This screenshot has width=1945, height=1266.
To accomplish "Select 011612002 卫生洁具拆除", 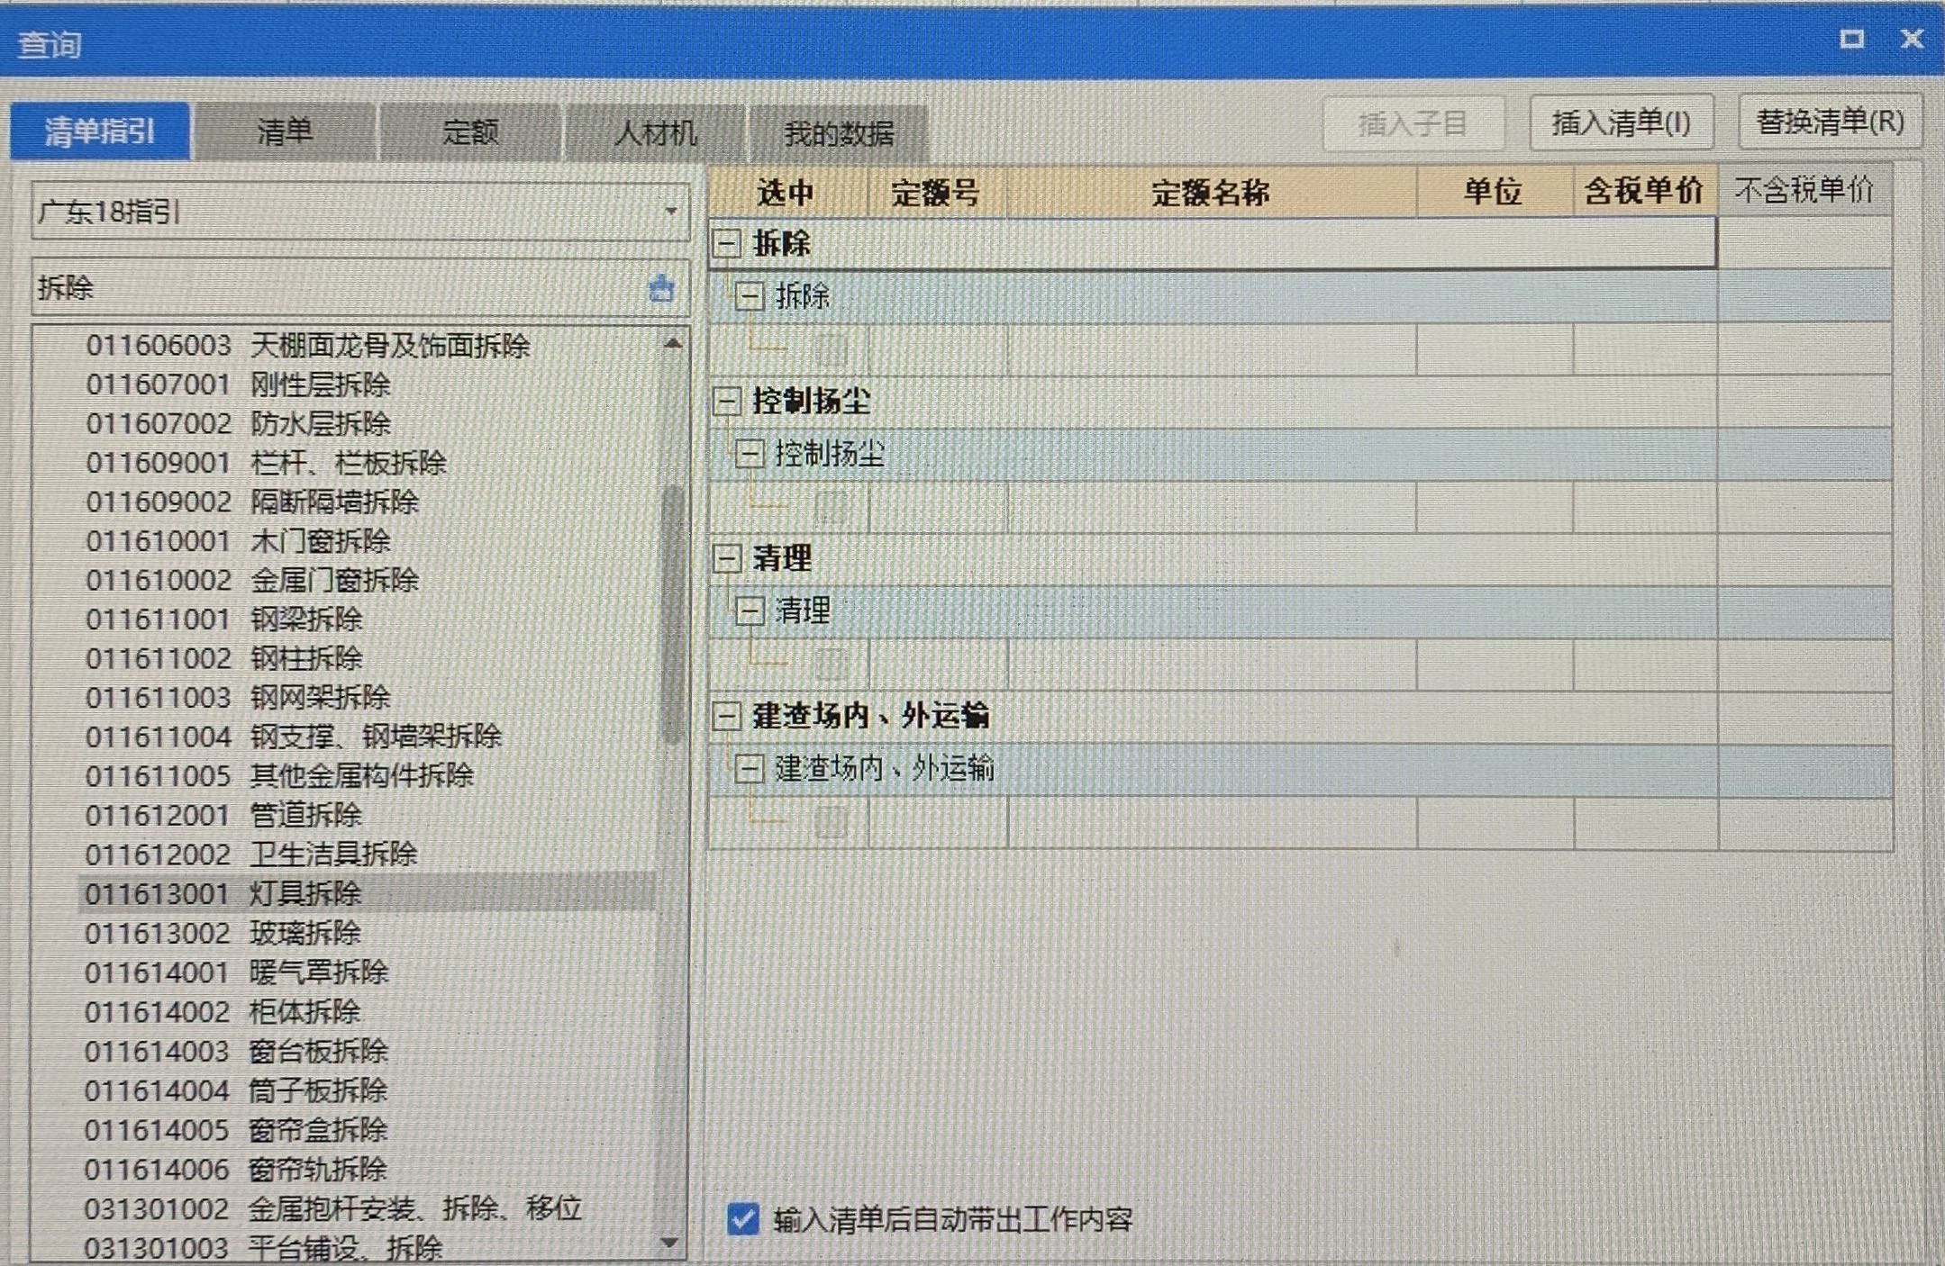I will click(251, 854).
